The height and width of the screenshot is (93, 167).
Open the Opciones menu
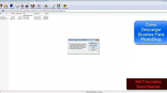click(23, 3)
